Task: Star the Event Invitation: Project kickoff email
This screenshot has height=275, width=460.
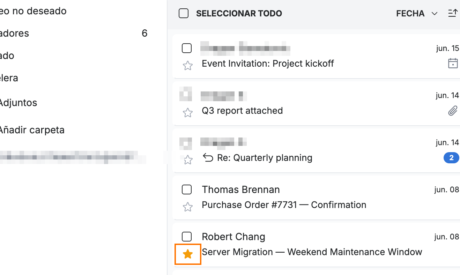Action: [x=188, y=66]
